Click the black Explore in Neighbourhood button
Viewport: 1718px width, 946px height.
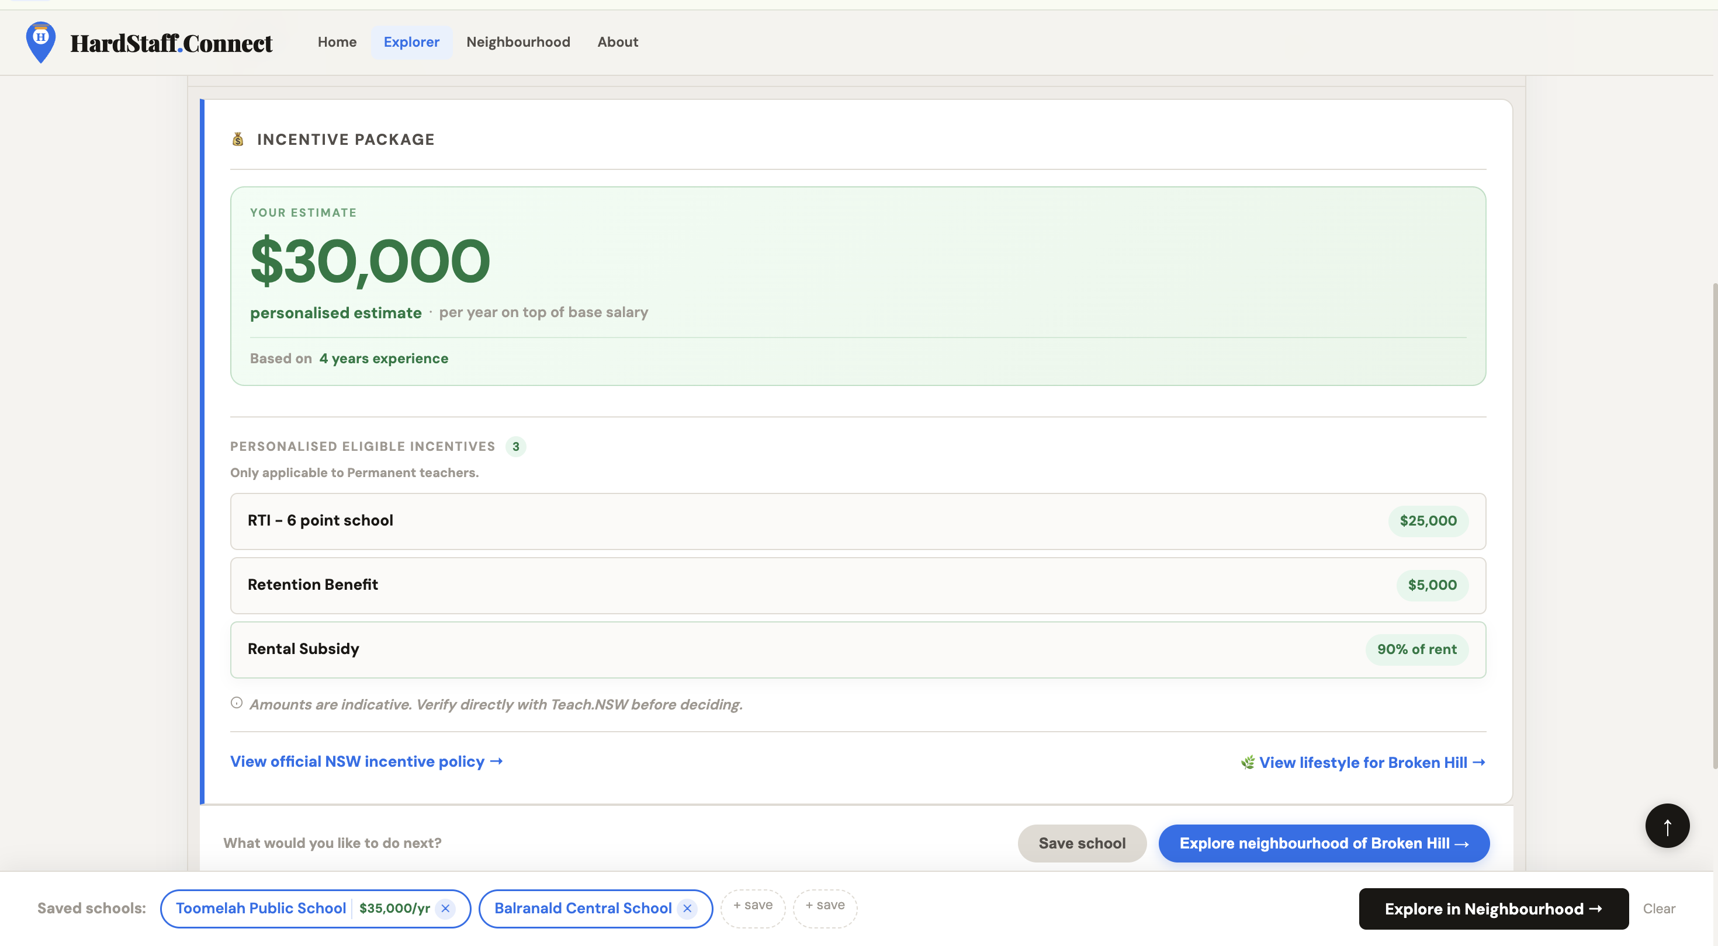(x=1493, y=908)
